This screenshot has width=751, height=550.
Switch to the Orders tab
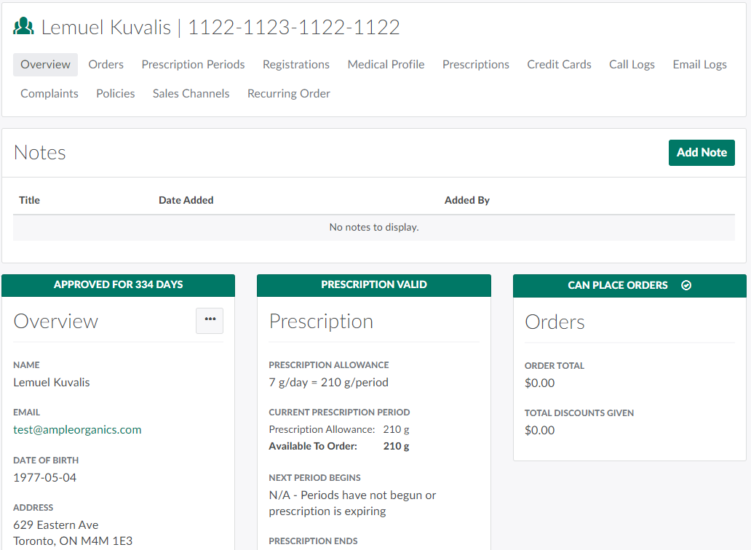[x=106, y=65]
